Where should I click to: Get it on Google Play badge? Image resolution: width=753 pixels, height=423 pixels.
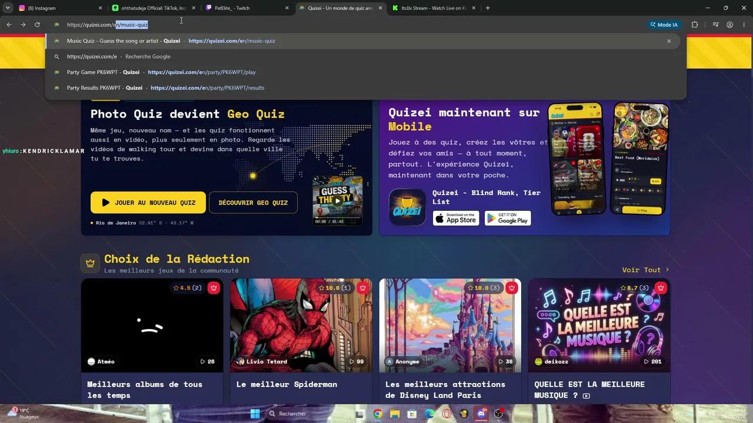coord(508,219)
